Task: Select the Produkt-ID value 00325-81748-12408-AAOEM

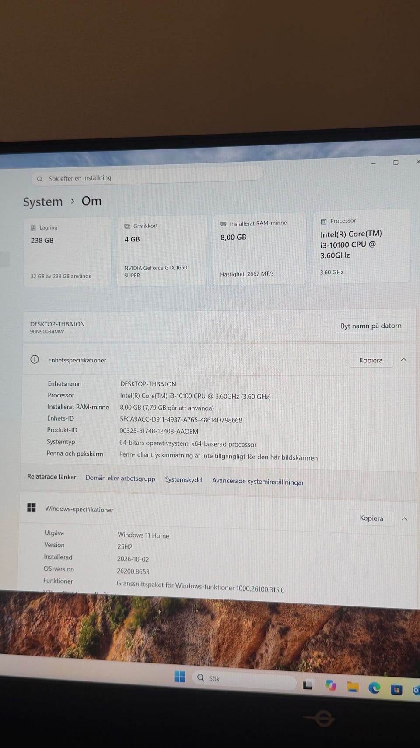Action: coord(159,431)
